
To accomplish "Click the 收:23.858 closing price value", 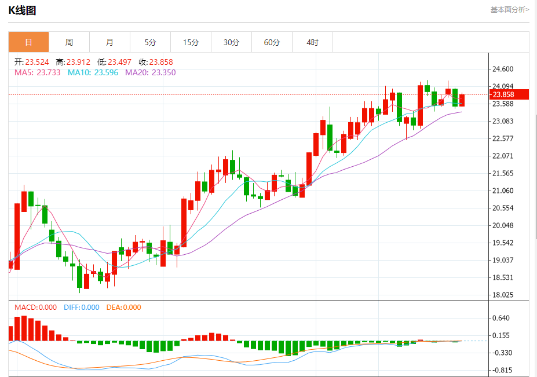I will 156,62.
